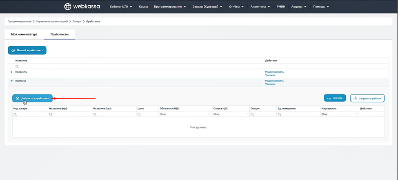Click Товары breadcrumb link
398x180 pixels.
[x=77, y=22]
